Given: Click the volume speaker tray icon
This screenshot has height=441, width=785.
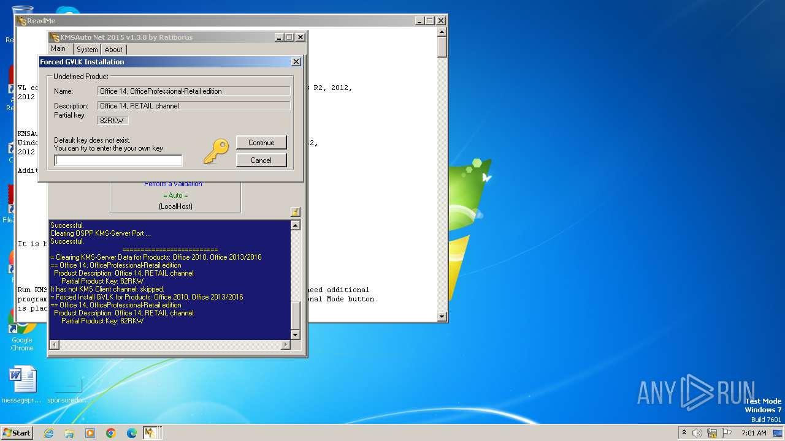Looking at the screenshot, I should pyautogui.click(x=697, y=433).
